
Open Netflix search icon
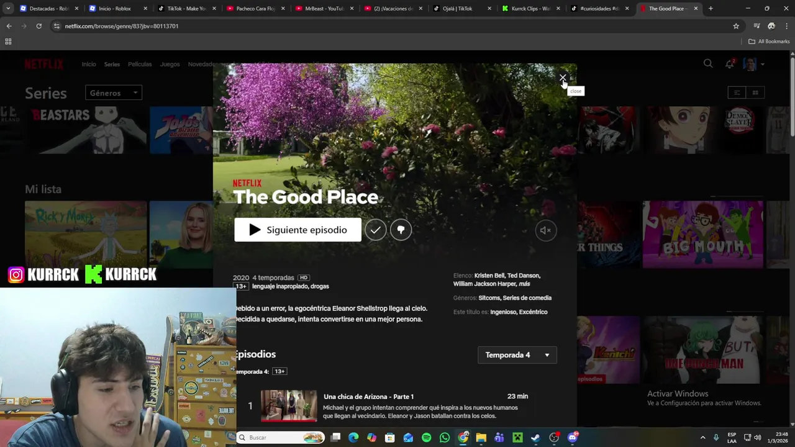click(x=708, y=63)
